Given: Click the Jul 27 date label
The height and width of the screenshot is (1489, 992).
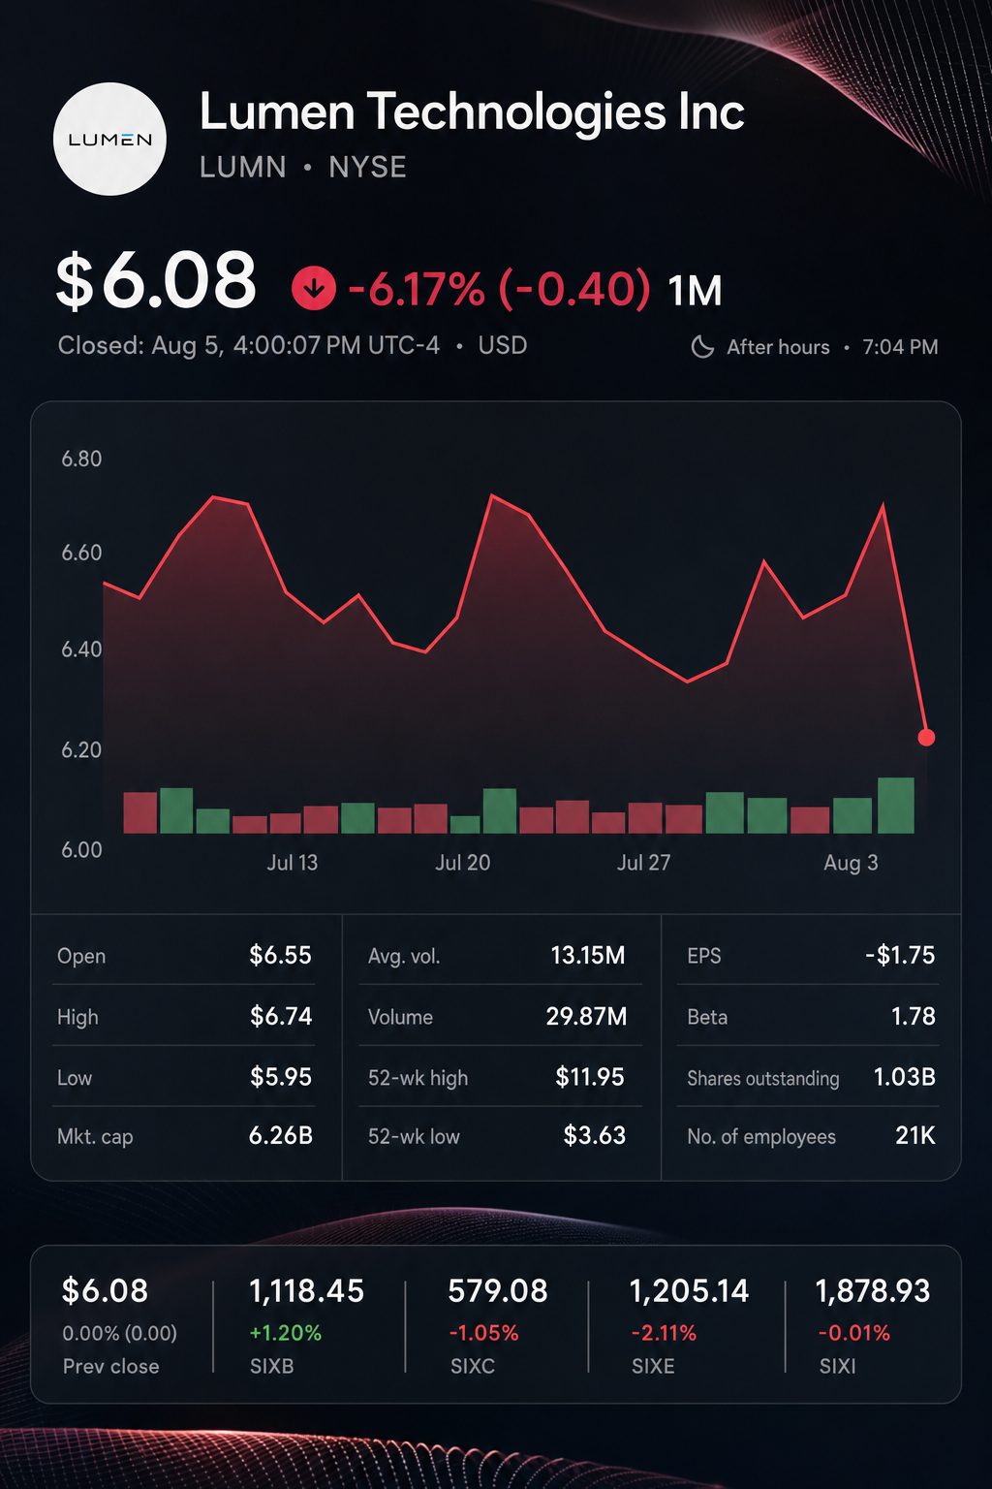Looking at the screenshot, I should [x=644, y=863].
